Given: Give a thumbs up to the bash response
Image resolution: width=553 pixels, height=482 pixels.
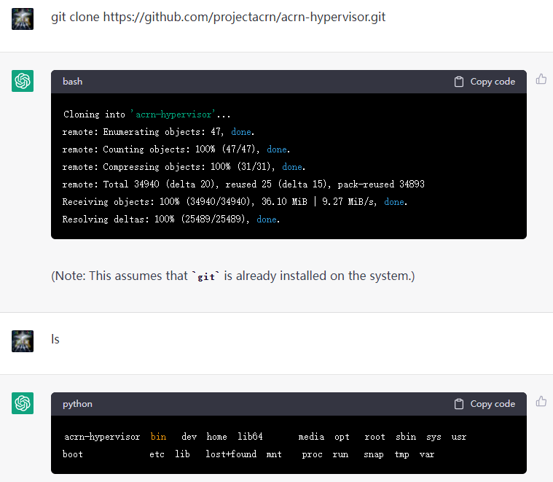Looking at the screenshot, I should click(541, 79).
